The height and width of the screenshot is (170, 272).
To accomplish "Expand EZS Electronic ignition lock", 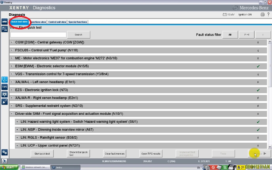I will 12,90.
